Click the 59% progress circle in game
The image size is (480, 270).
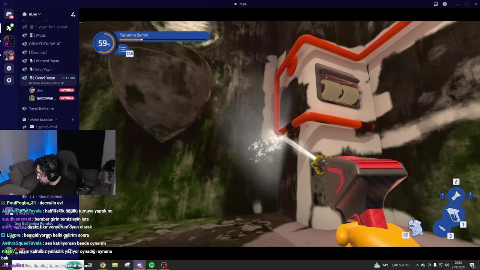click(x=103, y=43)
